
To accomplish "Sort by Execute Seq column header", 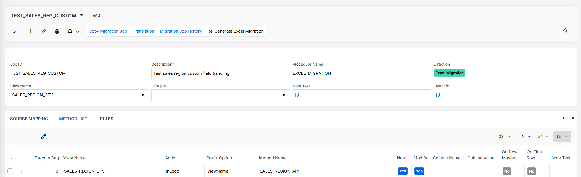I will click(x=47, y=158).
